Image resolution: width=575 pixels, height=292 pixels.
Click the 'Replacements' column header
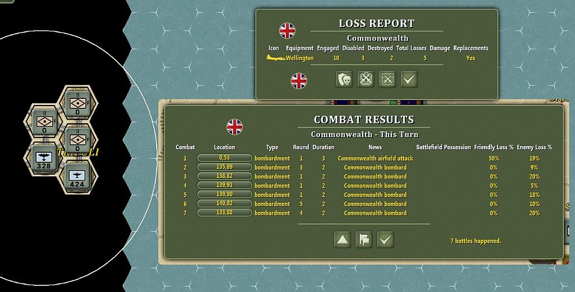pyautogui.click(x=471, y=48)
